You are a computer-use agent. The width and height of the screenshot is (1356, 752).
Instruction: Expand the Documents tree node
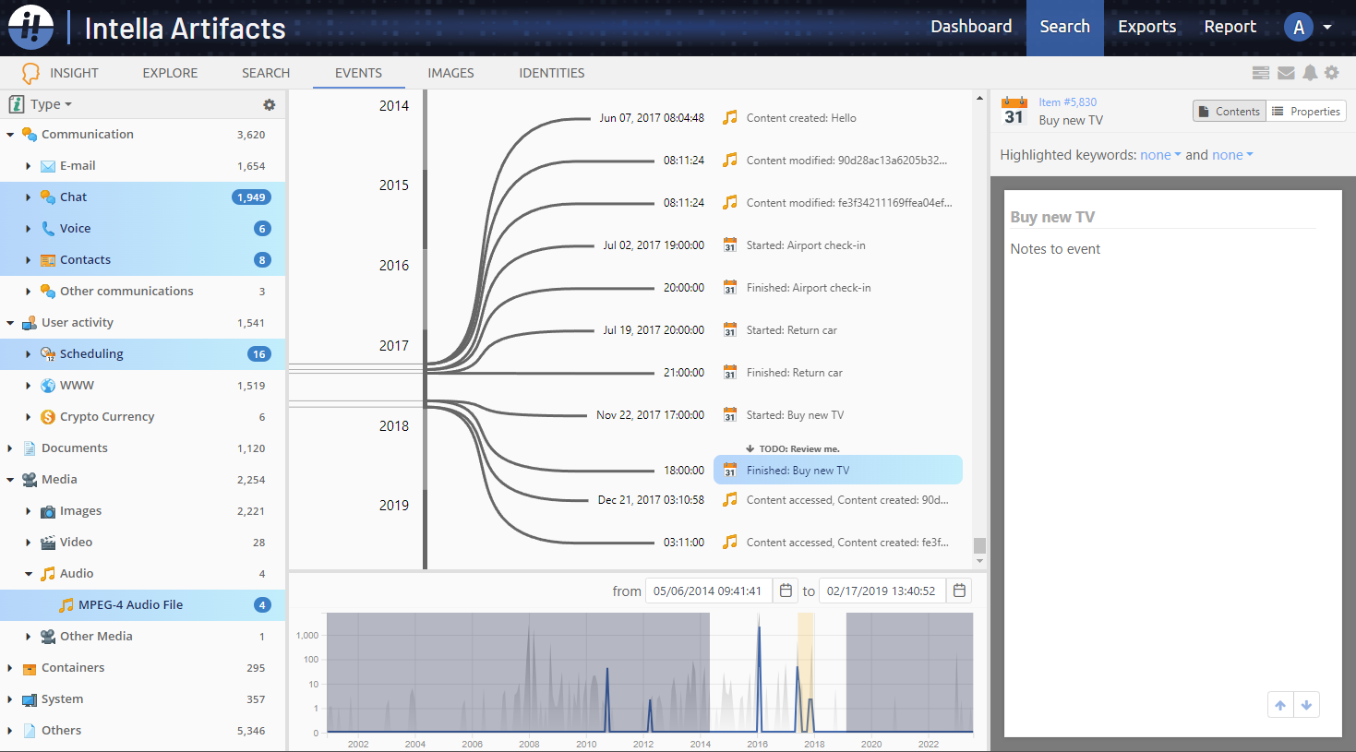[10, 448]
